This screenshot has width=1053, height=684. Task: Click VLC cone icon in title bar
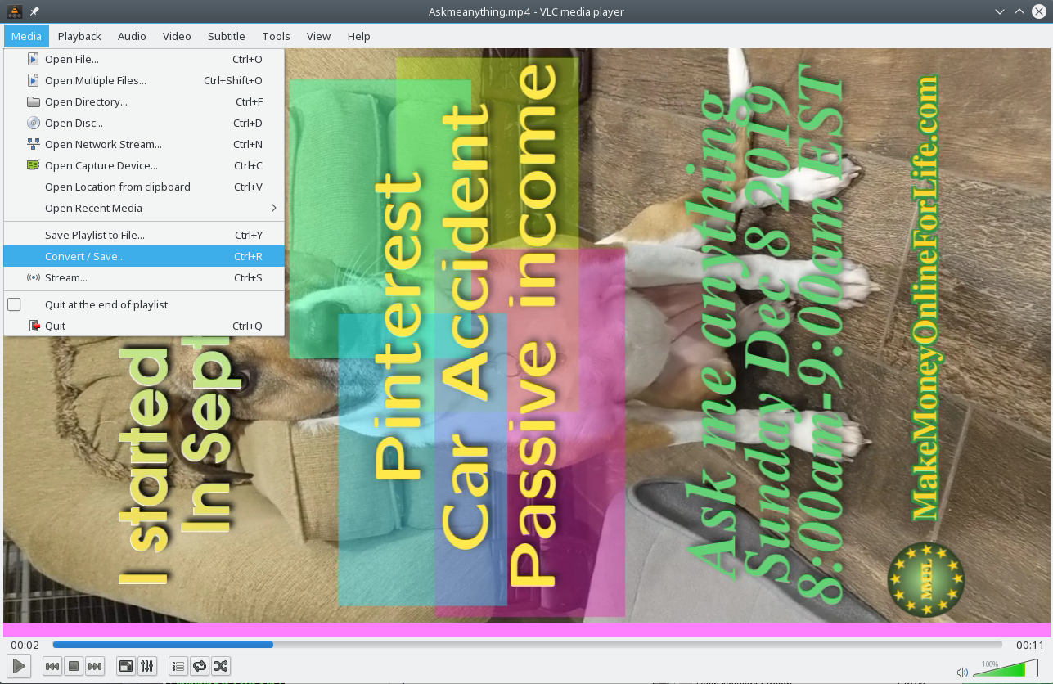click(x=15, y=11)
